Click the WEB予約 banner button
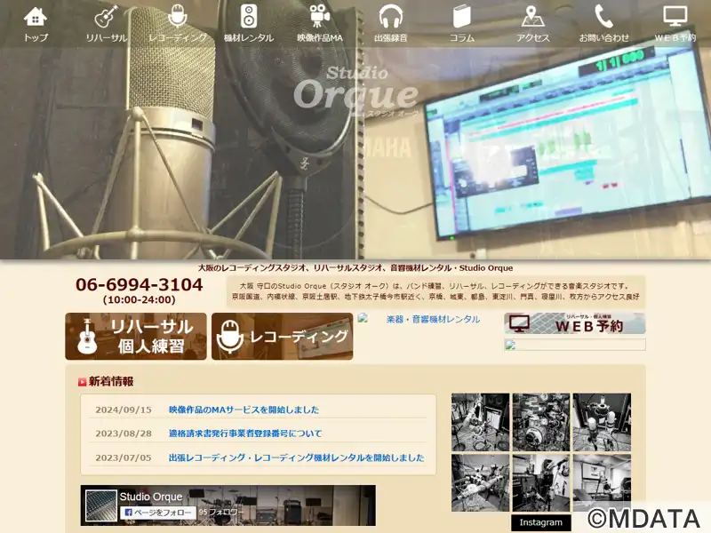The height and width of the screenshot is (533, 711). tap(574, 323)
